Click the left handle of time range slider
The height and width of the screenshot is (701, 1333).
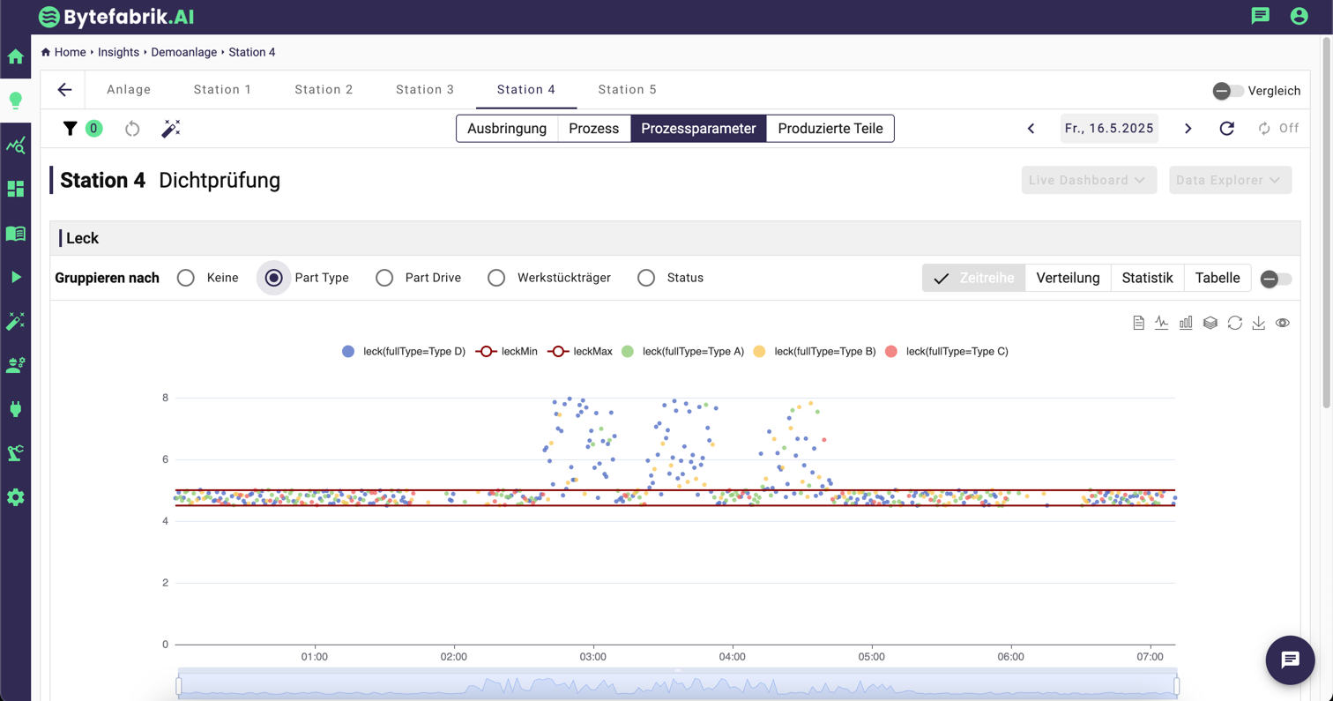(178, 685)
